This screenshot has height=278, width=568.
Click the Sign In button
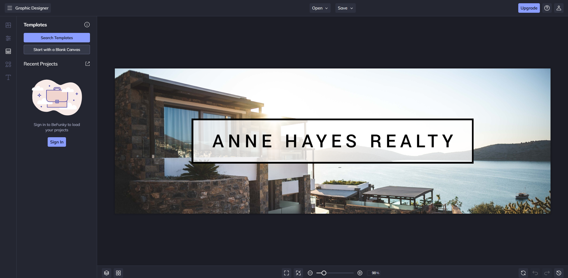point(57,142)
